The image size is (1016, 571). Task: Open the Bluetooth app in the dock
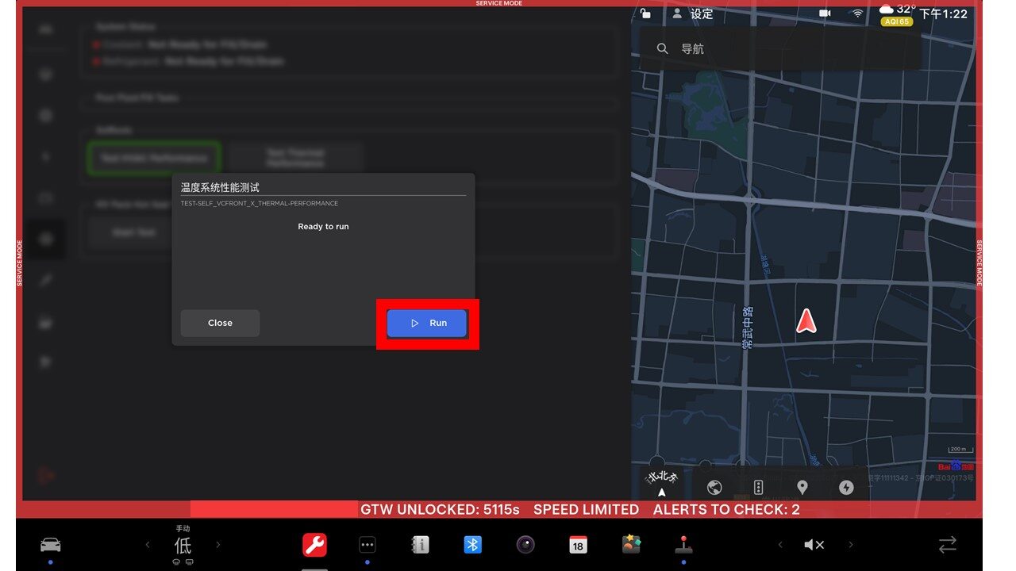(473, 545)
